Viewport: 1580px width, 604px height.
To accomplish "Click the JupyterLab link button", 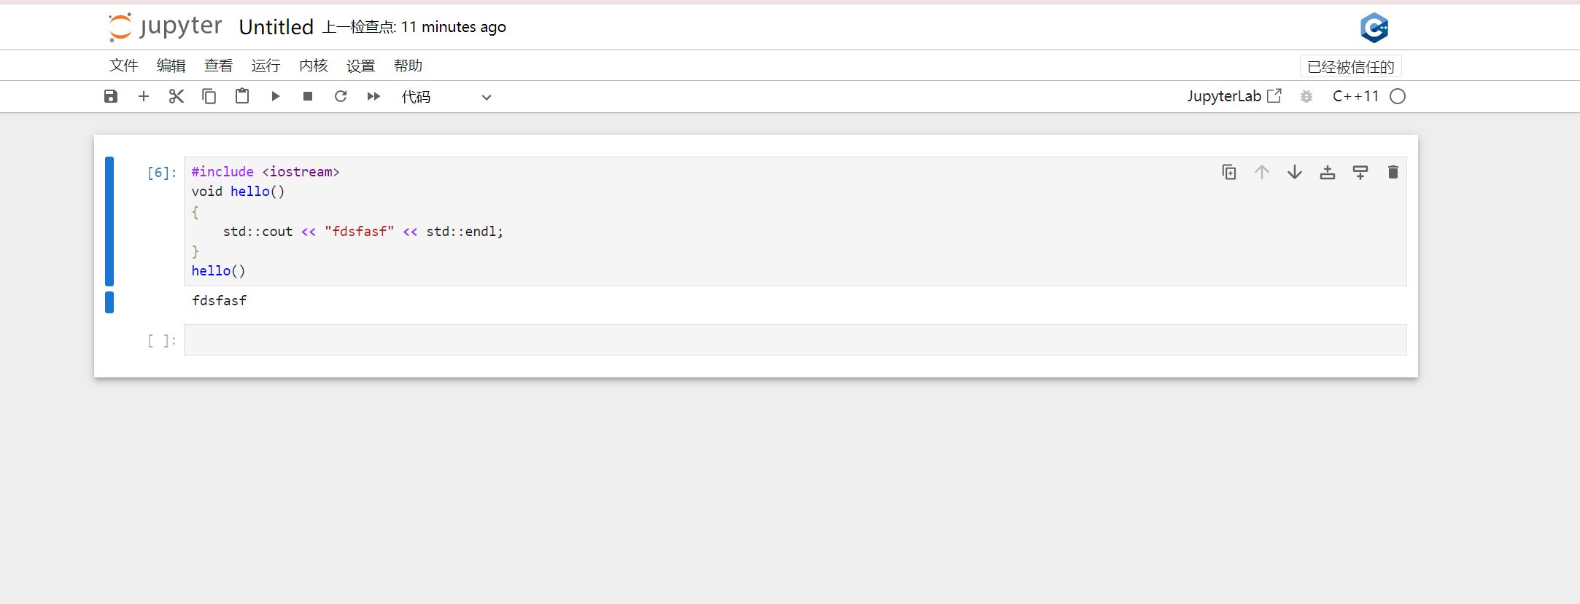I will point(1234,96).
